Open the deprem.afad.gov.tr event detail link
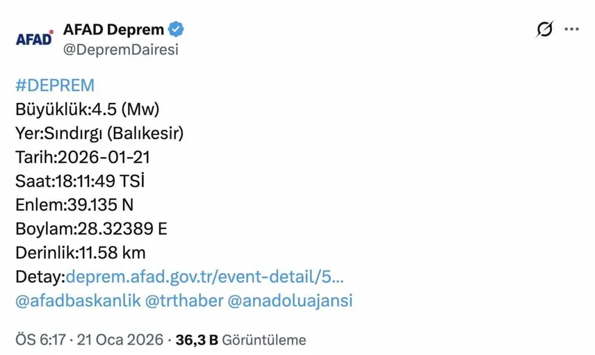Image resolution: width=595 pixels, height=355 pixels. [x=204, y=276]
